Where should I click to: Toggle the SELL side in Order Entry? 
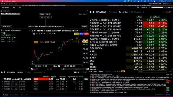tap(8, 26)
